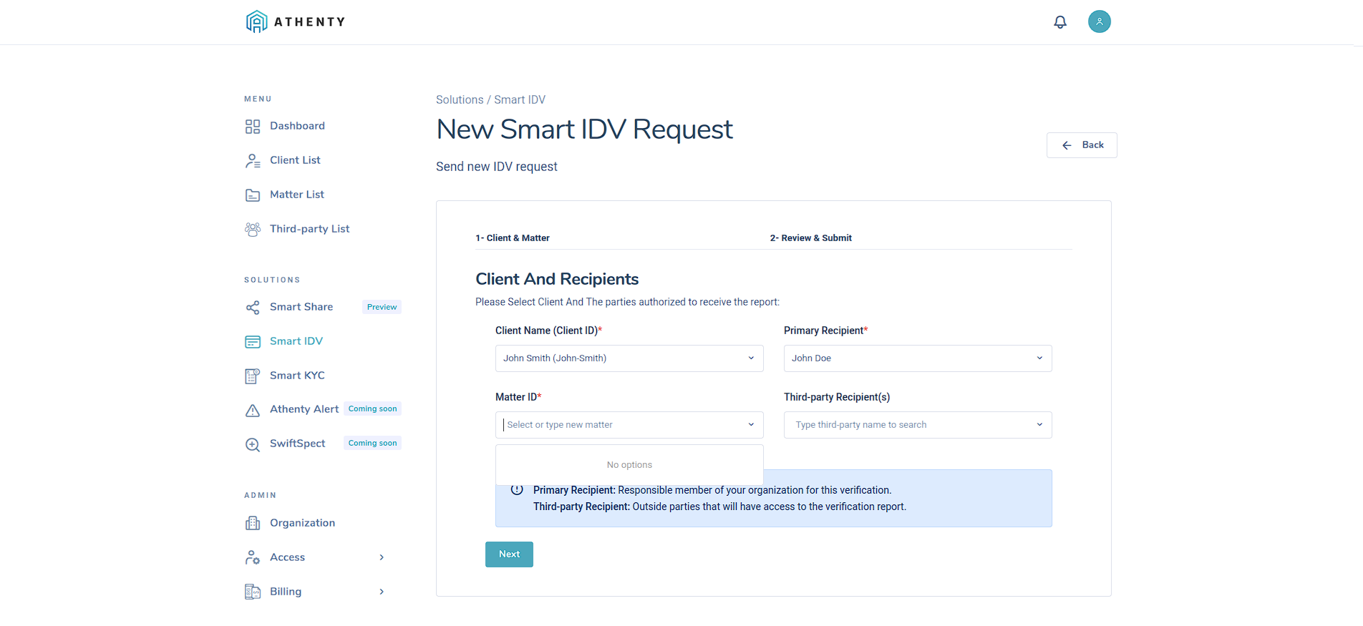Focus the Matter ID input

[629, 425]
